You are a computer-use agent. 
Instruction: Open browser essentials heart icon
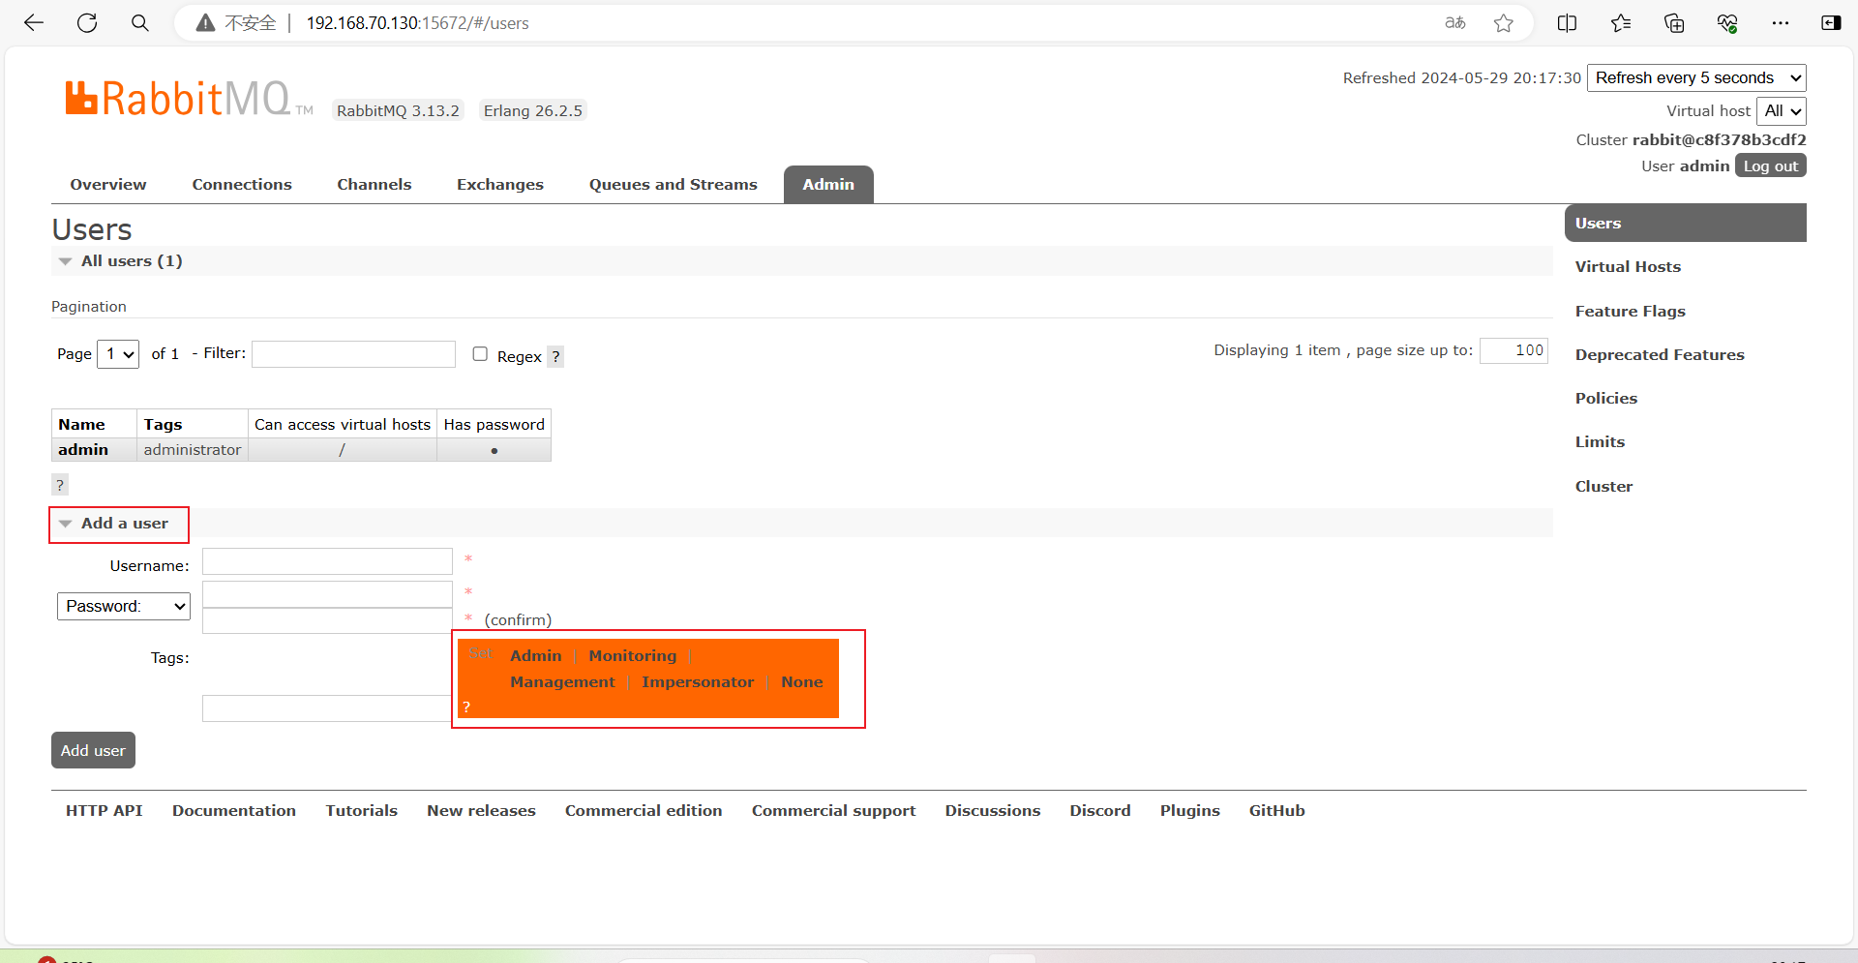pos(1727,23)
